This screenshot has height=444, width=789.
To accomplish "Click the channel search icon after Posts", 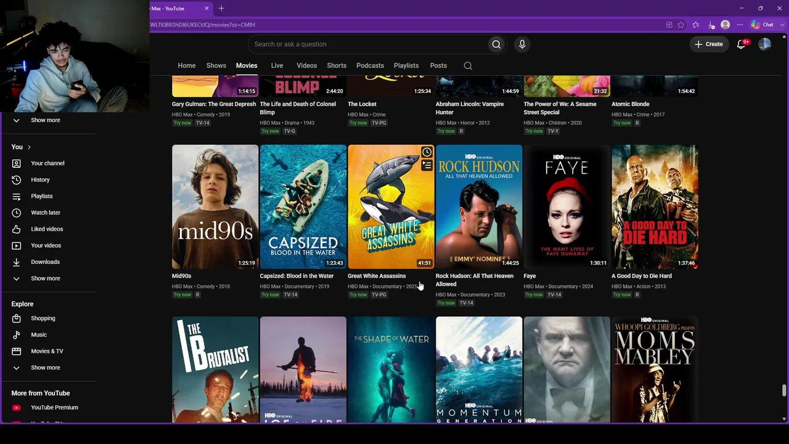I will (x=468, y=66).
